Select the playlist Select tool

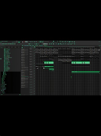[x=31, y=46]
